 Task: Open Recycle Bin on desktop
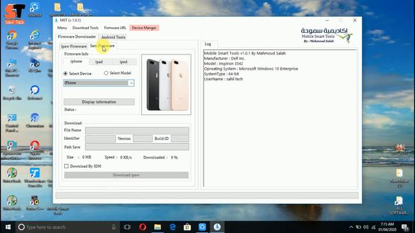(12, 93)
